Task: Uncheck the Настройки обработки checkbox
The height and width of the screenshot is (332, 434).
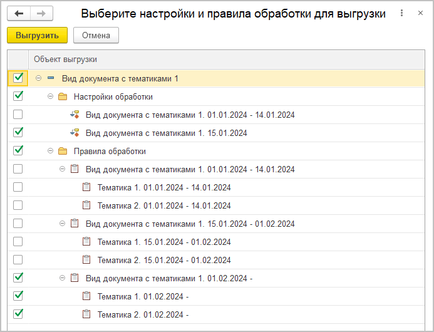Action: coord(18,96)
